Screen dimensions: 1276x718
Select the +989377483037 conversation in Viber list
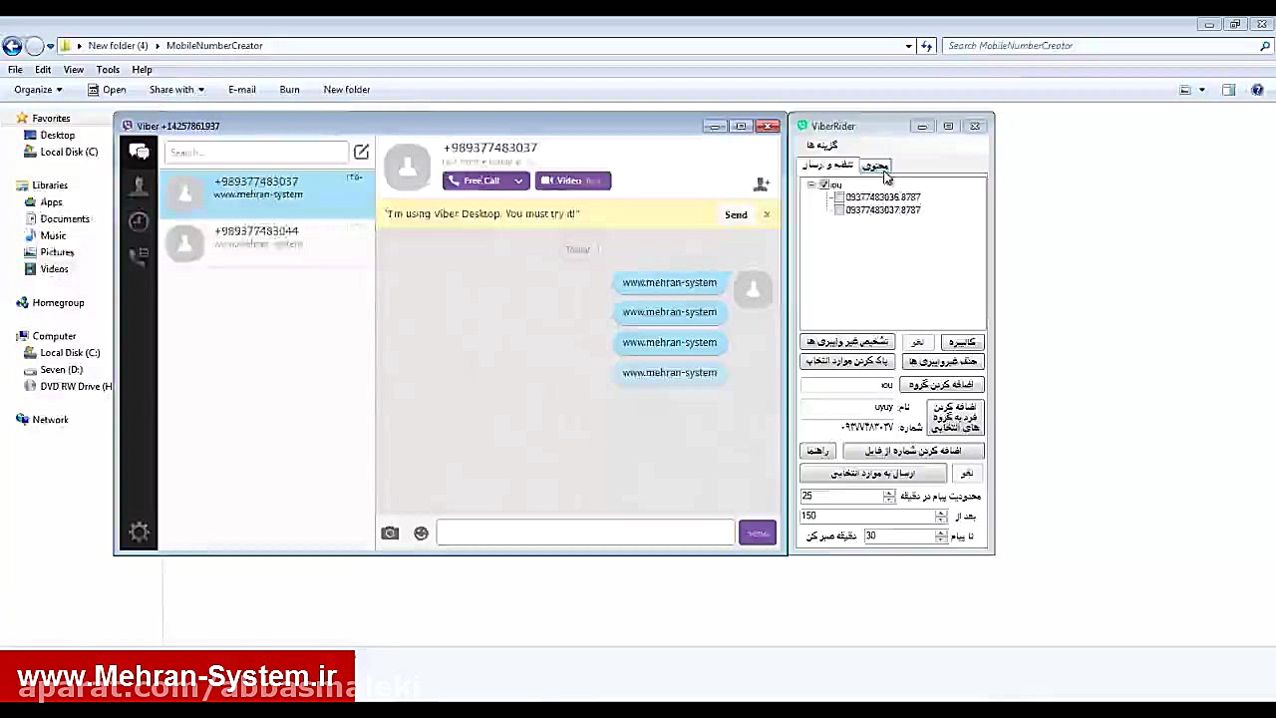click(266, 192)
